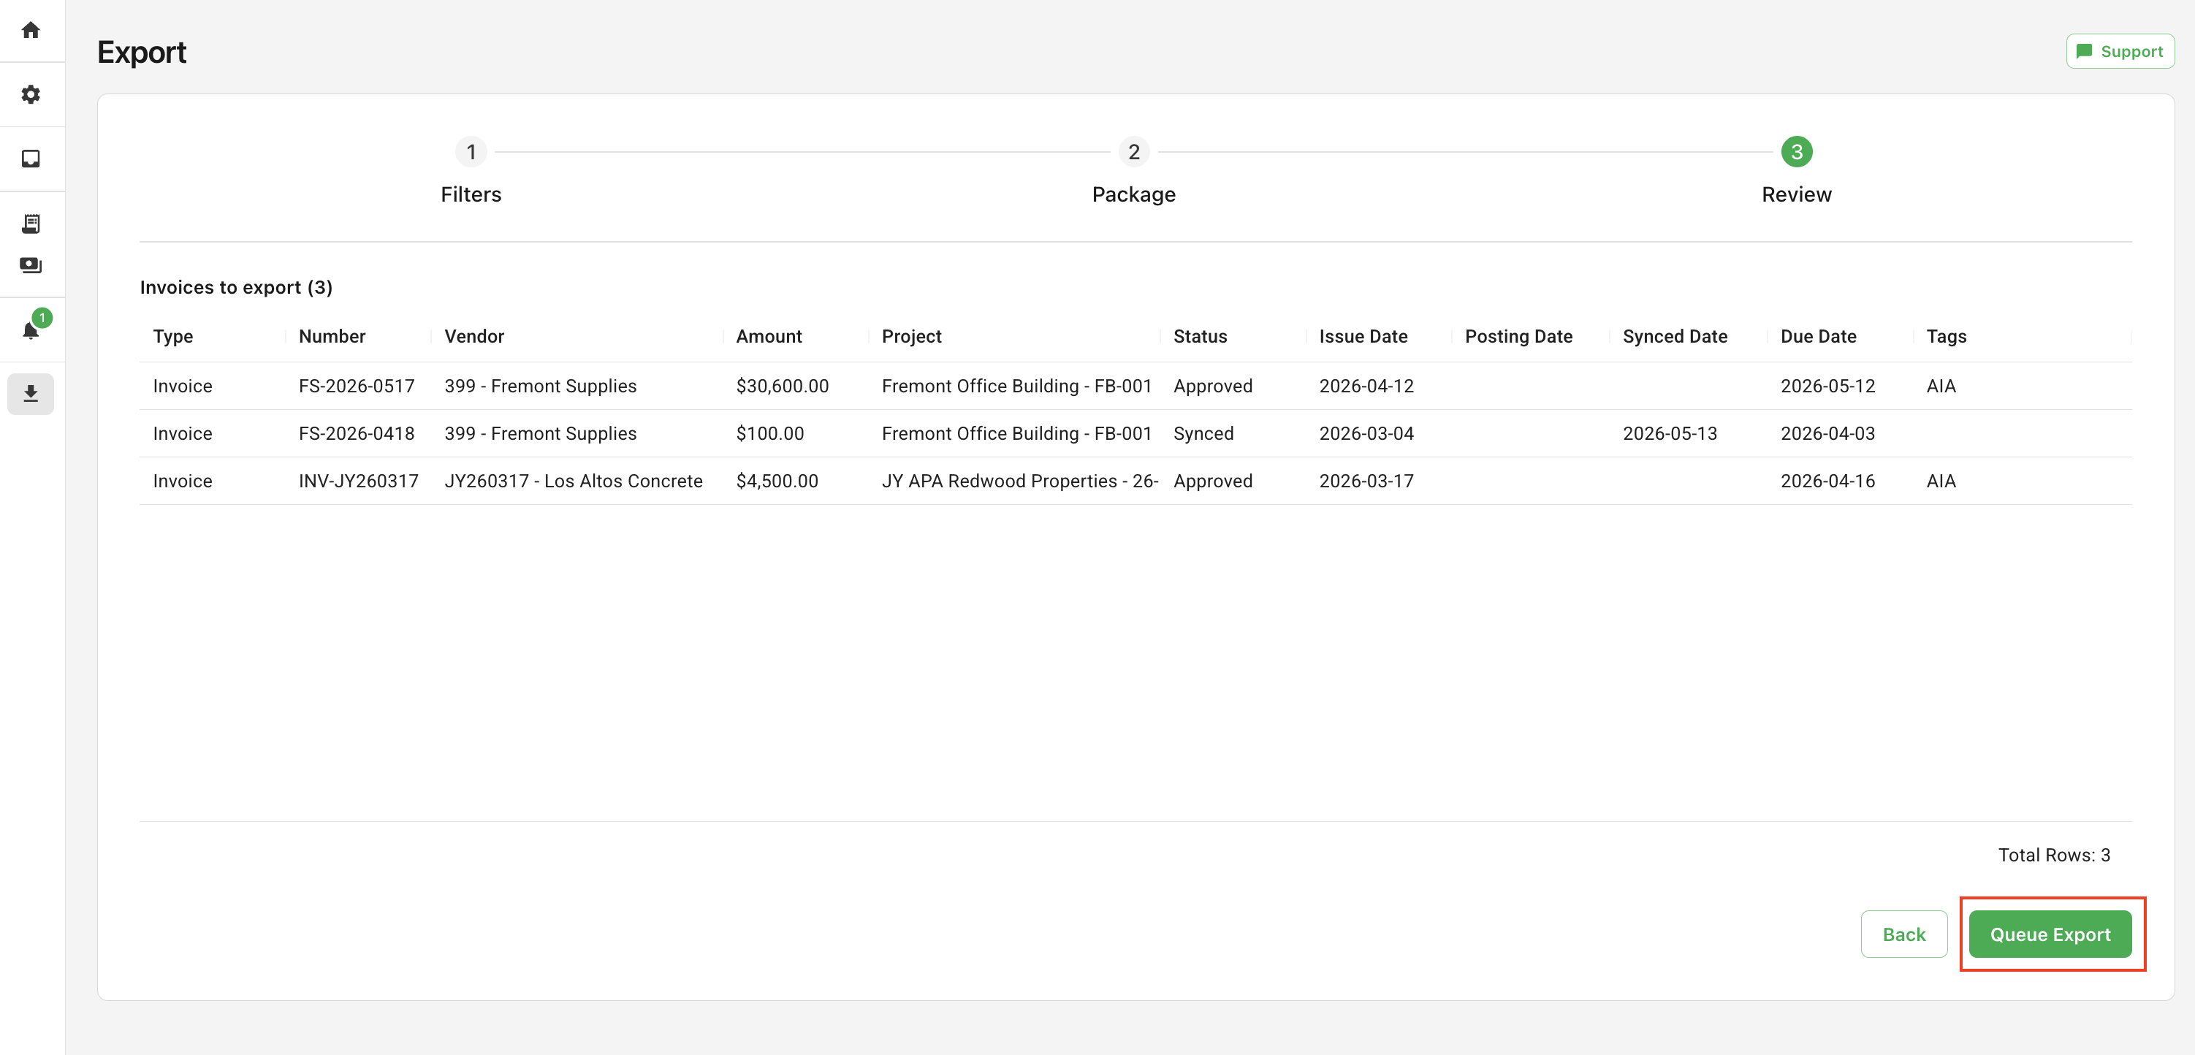Click synced date 2026-05-13
Image resolution: width=2195 pixels, height=1055 pixels.
click(x=1669, y=434)
